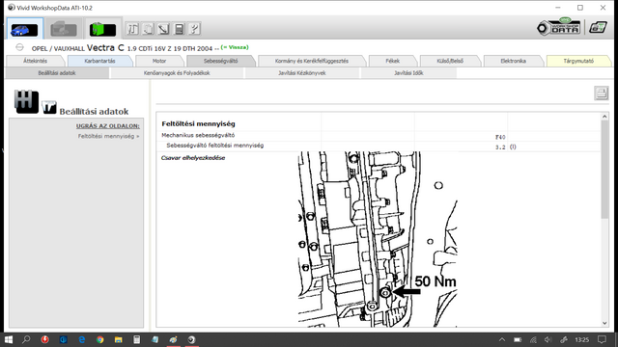Screen dimensions: 618x347
Task: Click the Ugrás az oldalon heading
Action: [x=108, y=126]
